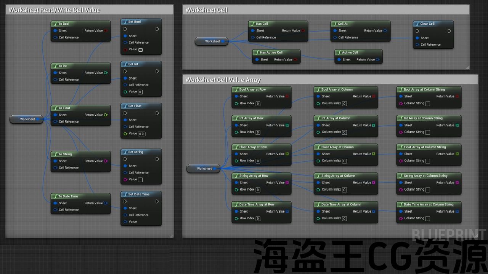Click the input exec pin on Clear Cell
Screen dimensions: 488x274
417,31
